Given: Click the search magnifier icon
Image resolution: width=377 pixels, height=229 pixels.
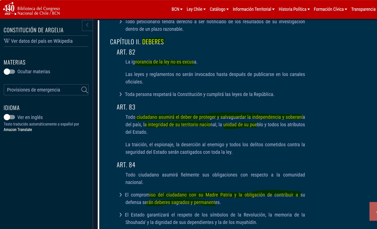Looking at the screenshot, I should tap(84, 90).
